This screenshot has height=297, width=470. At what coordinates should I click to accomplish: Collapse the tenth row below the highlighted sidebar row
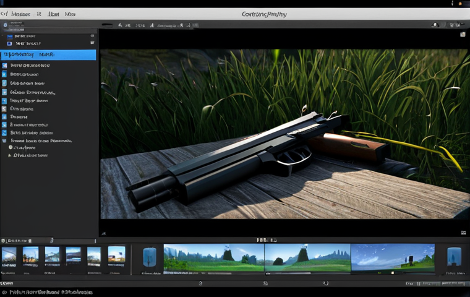pos(4,140)
